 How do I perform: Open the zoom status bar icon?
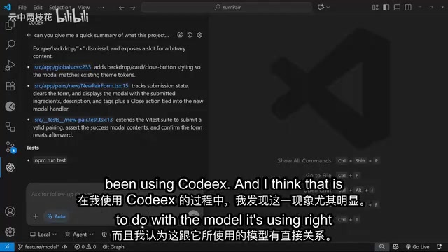pyautogui.click(x=381, y=247)
